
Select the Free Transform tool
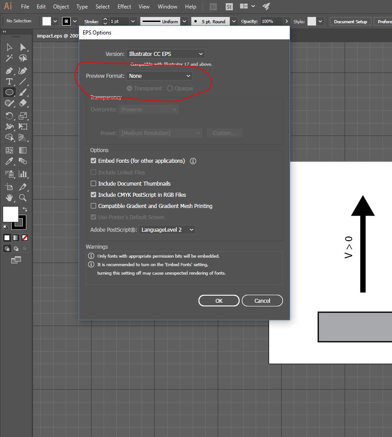point(23,127)
